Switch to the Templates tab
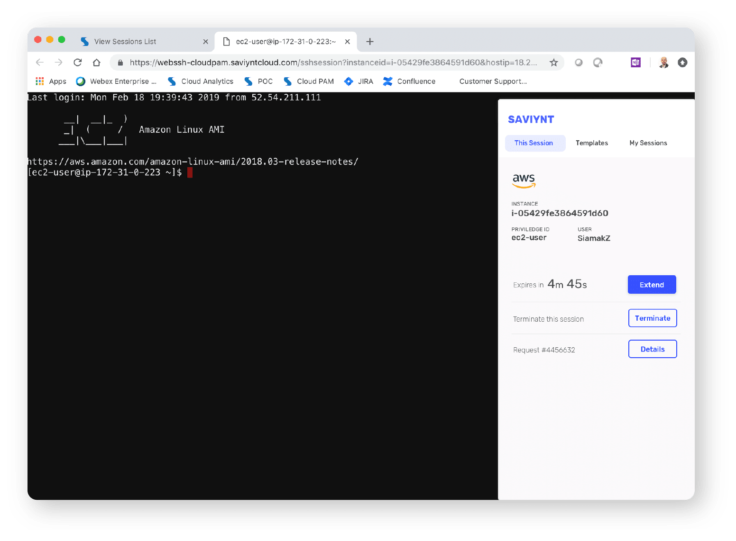736x541 pixels. [591, 143]
